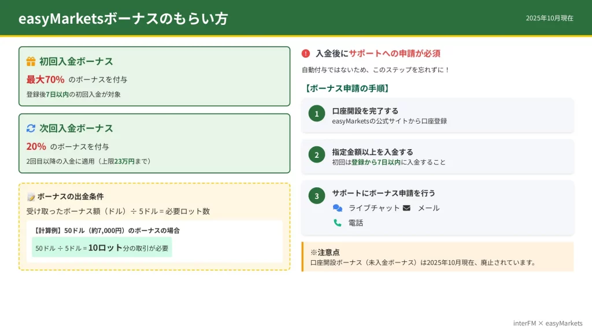Click the memo icon beside ボーナスの出金条件
Screen dimensions: 592x333
tap(31, 197)
